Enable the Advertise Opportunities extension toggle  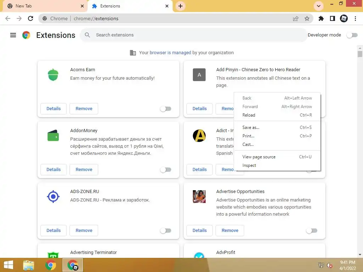[312, 231]
